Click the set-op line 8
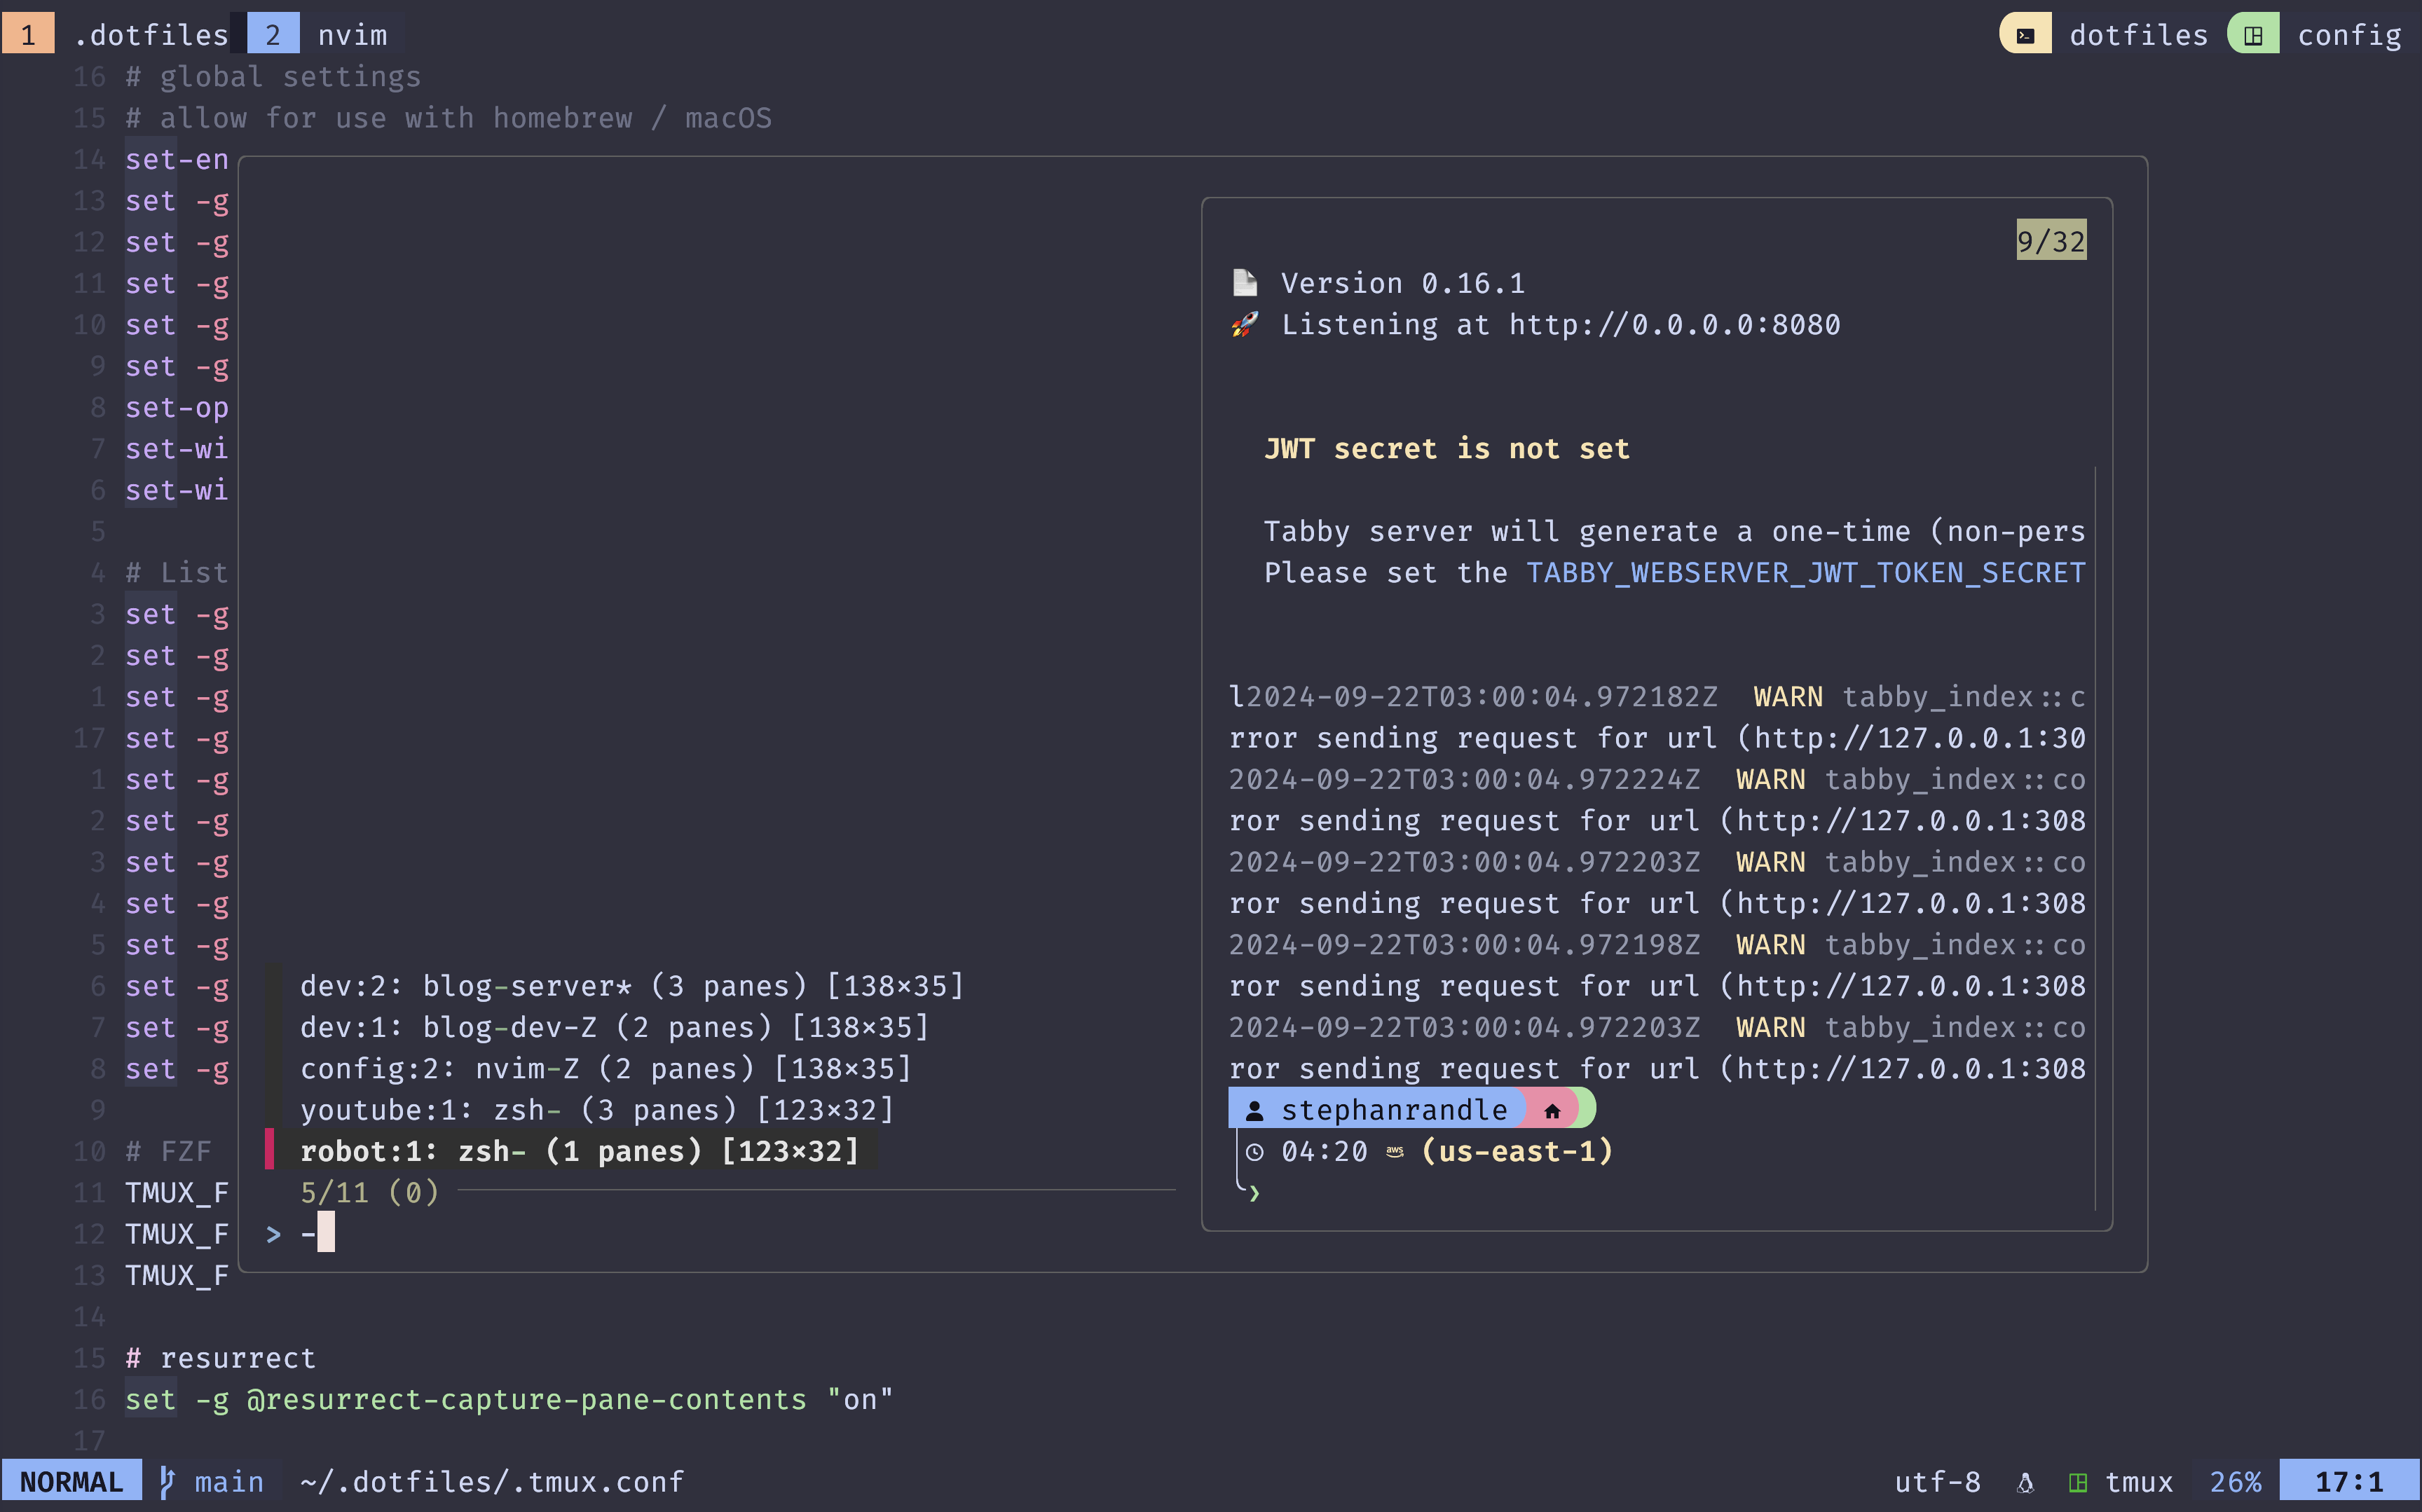Screen dimensions: 2422x1512 (x=177, y=408)
